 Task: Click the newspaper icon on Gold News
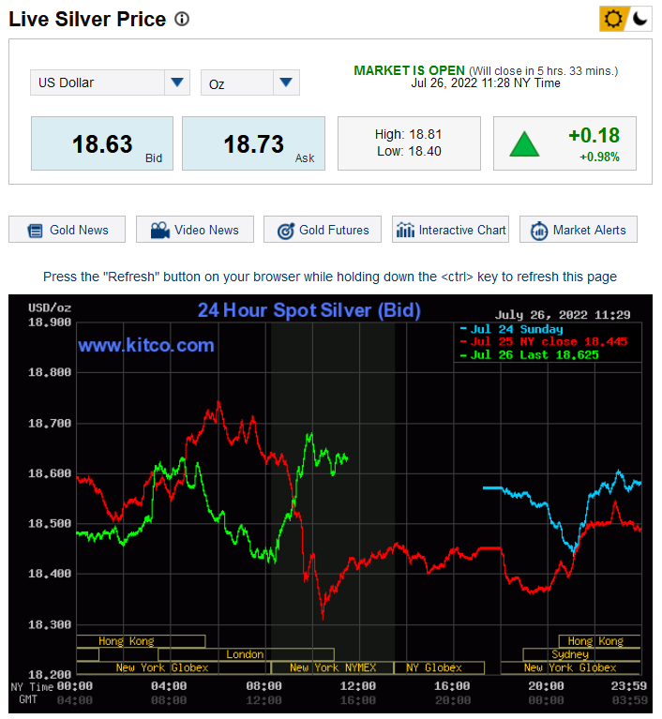click(x=35, y=231)
